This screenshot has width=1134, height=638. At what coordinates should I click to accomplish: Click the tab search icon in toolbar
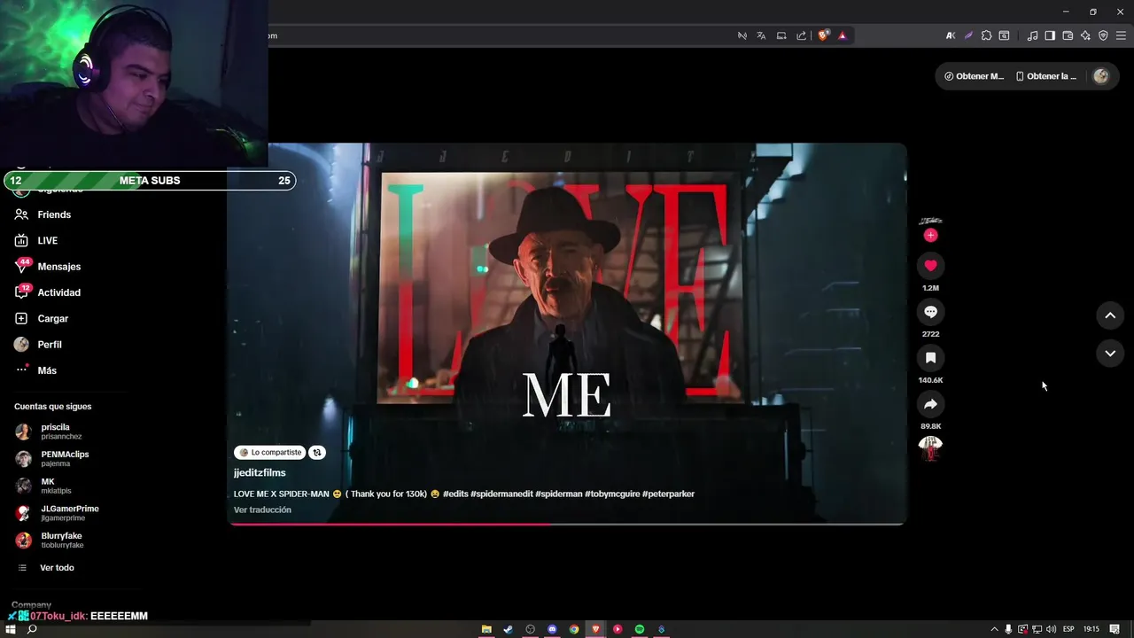[x=1004, y=35]
